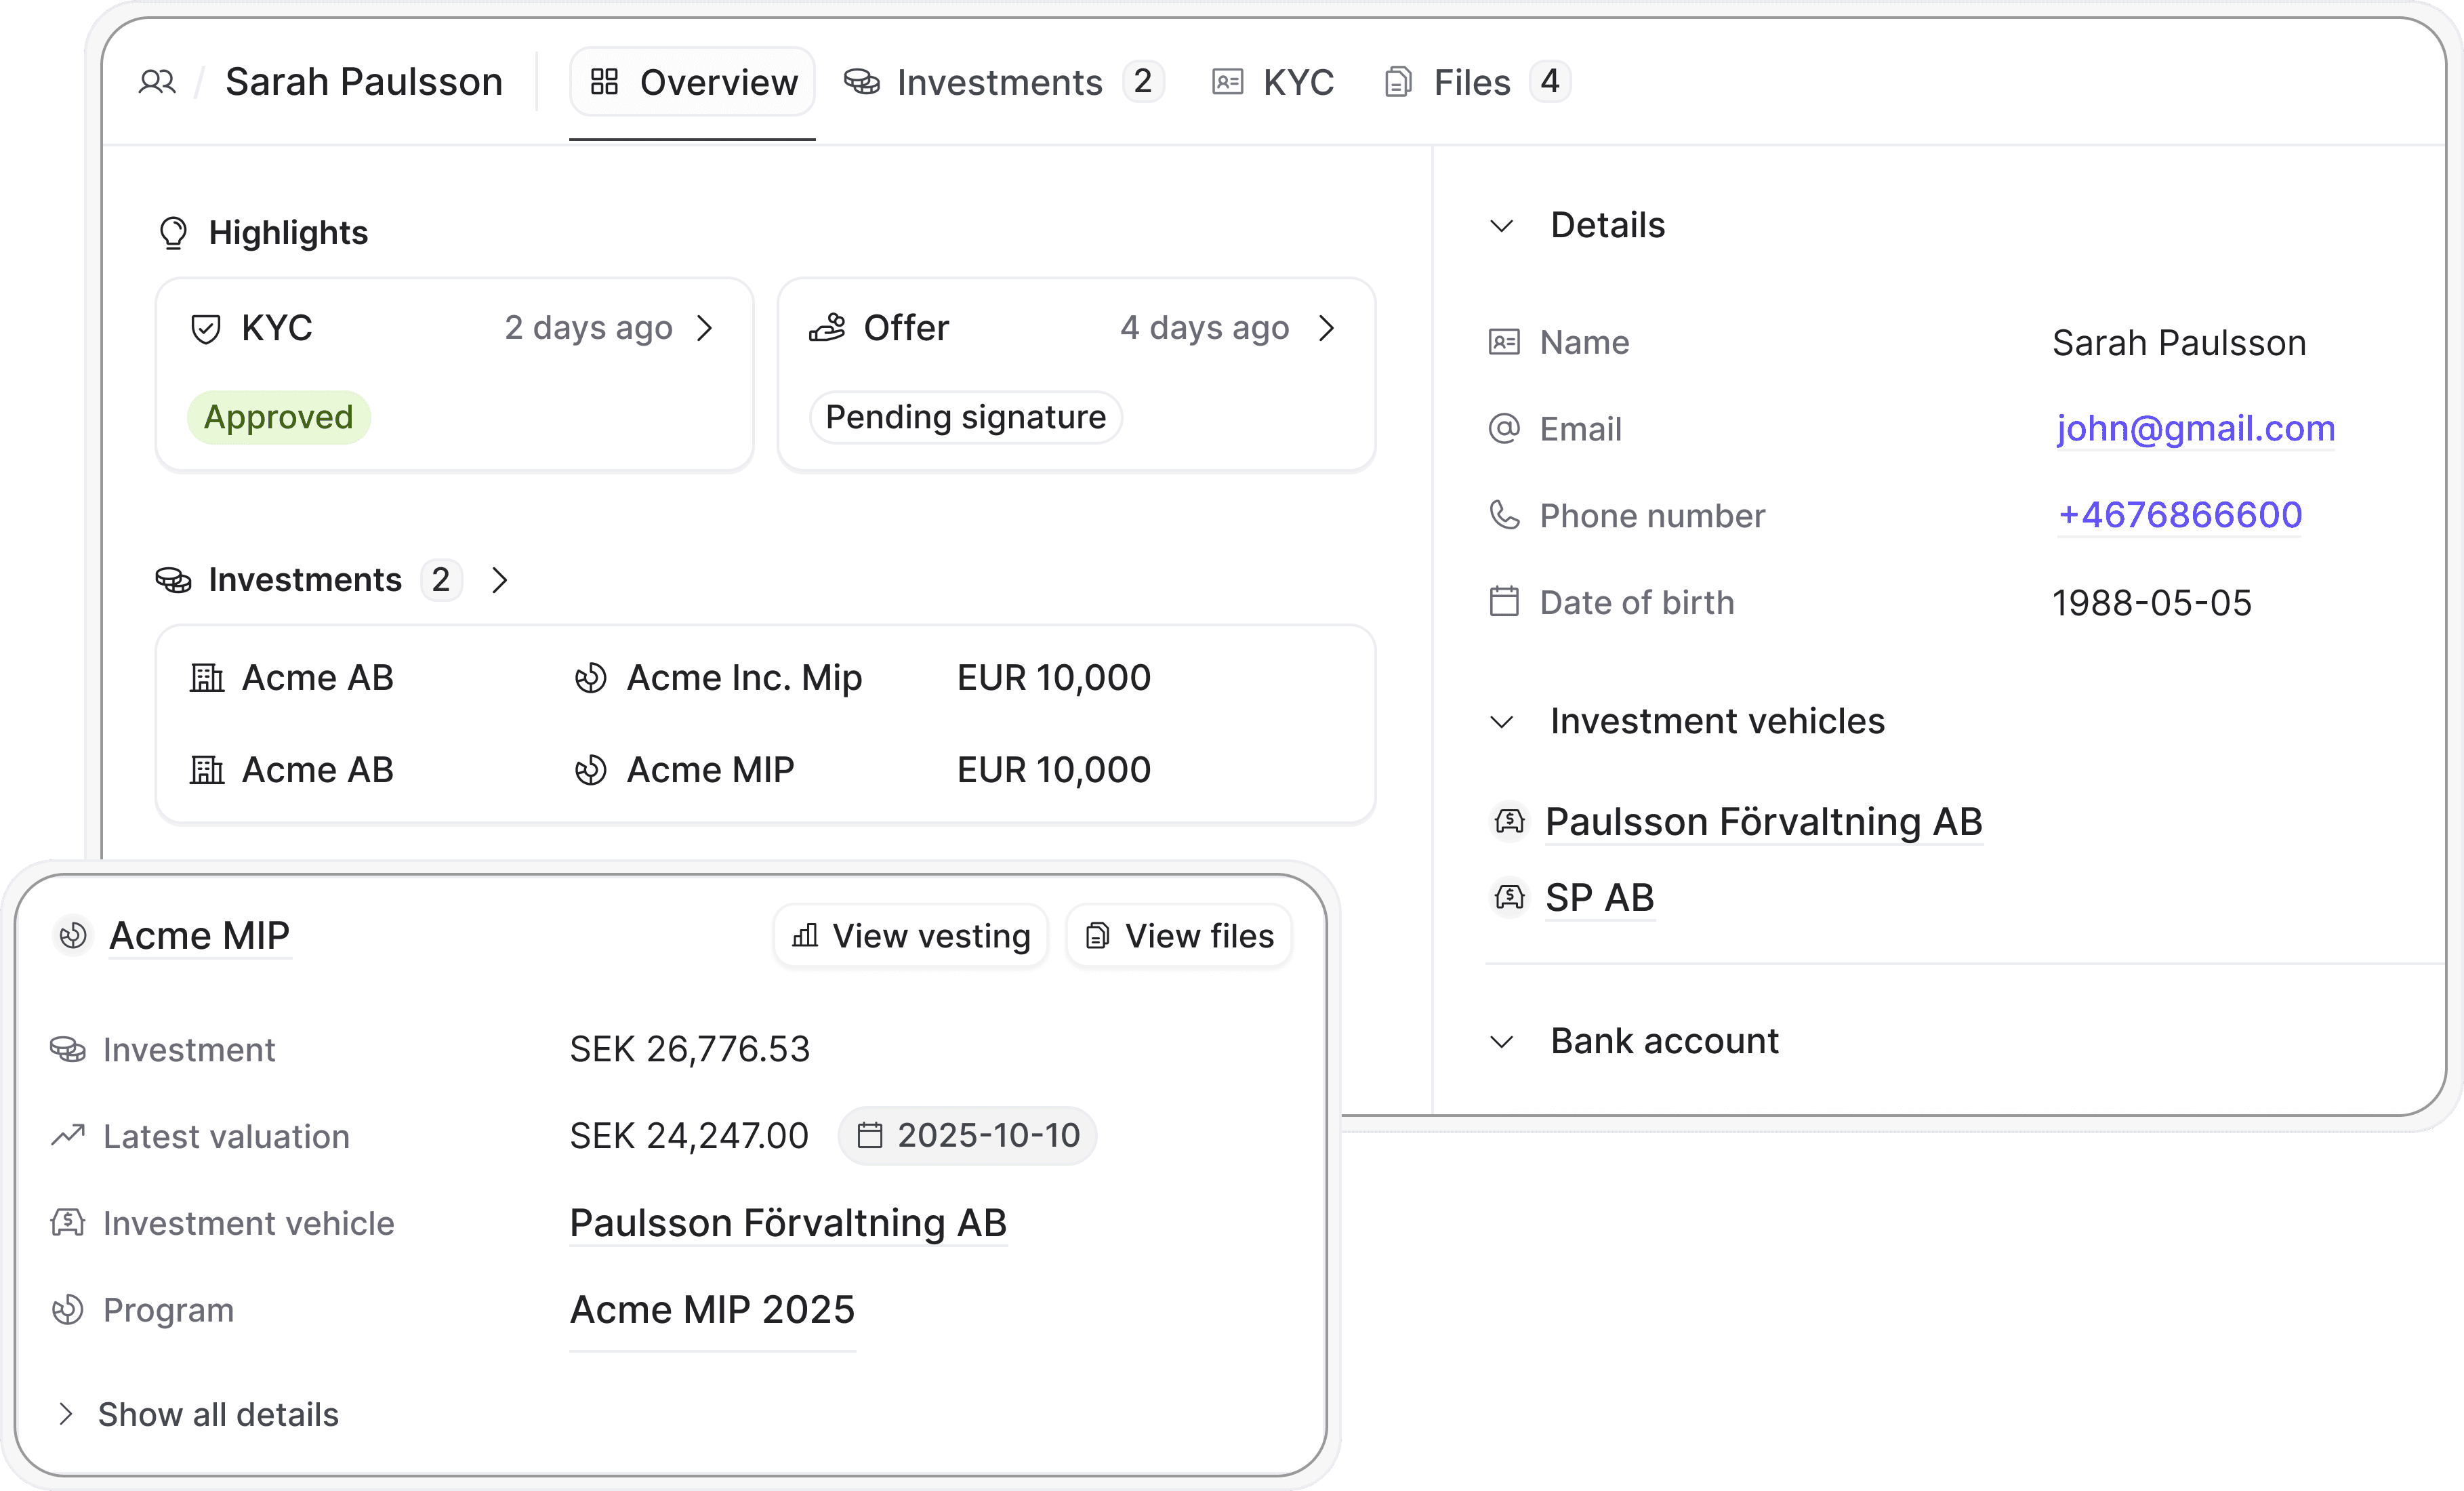Click the View vesting button
Viewport: 2464px width, 1491px height.
tap(911, 936)
